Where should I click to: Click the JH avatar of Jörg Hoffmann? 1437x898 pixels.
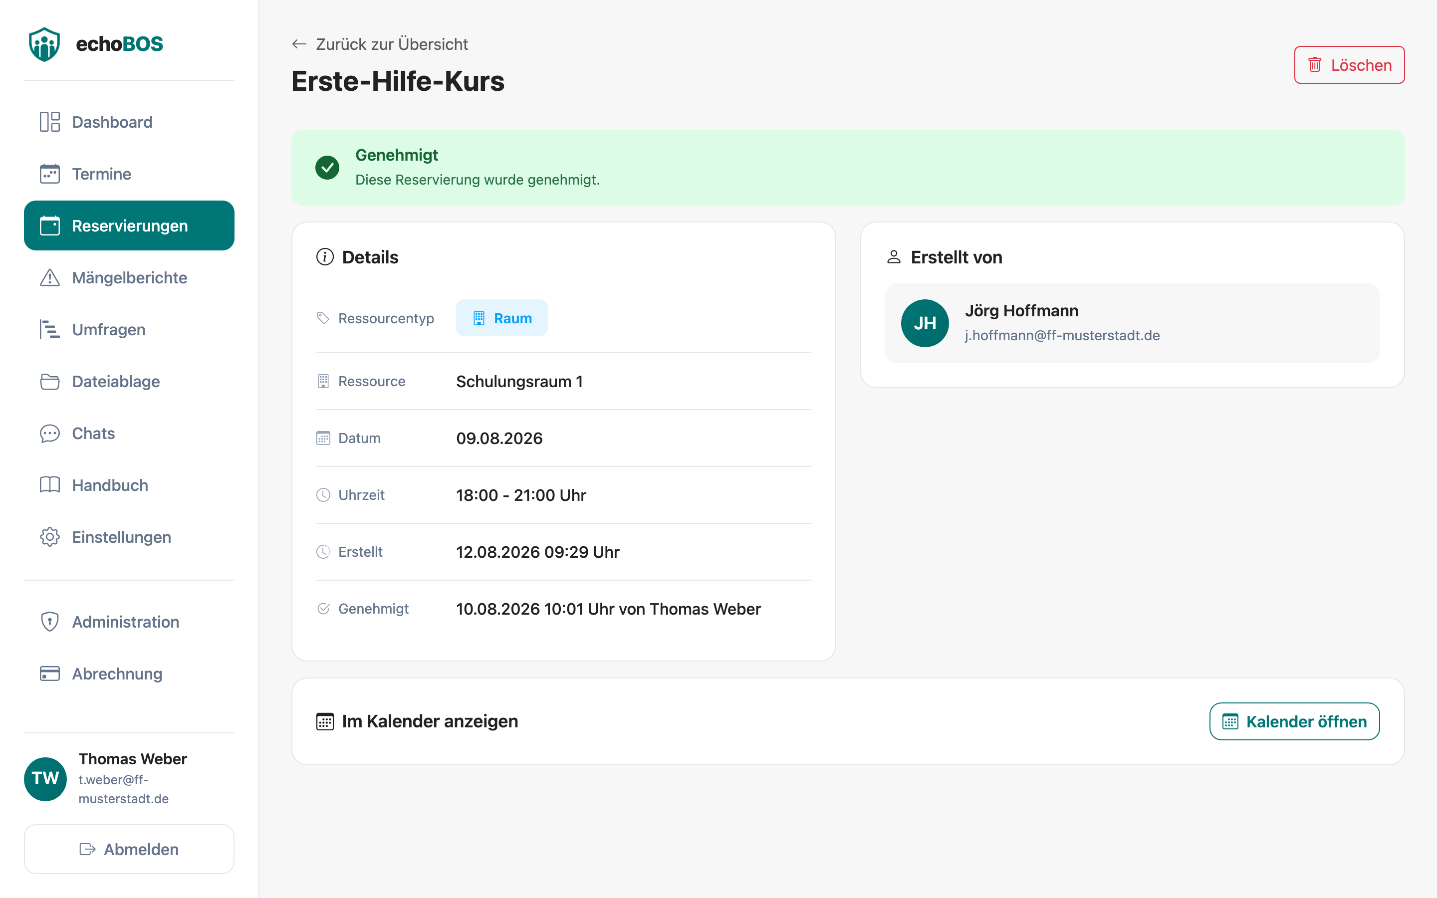pyautogui.click(x=925, y=323)
